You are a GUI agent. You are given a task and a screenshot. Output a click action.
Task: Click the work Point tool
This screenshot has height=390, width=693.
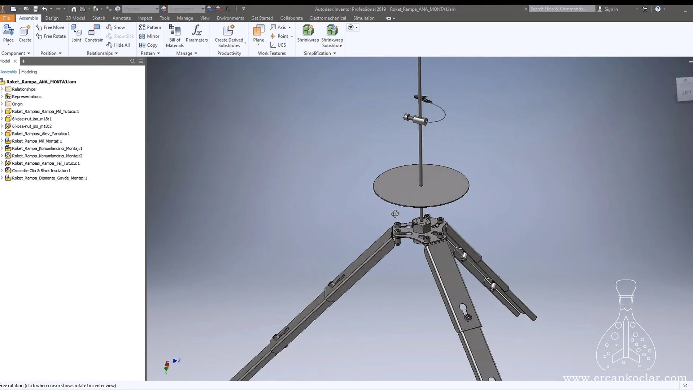click(279, 36)
